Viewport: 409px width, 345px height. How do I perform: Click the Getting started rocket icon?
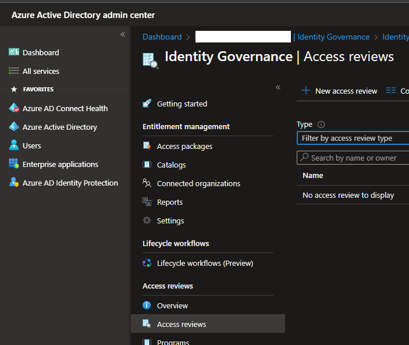pos(147,104)
